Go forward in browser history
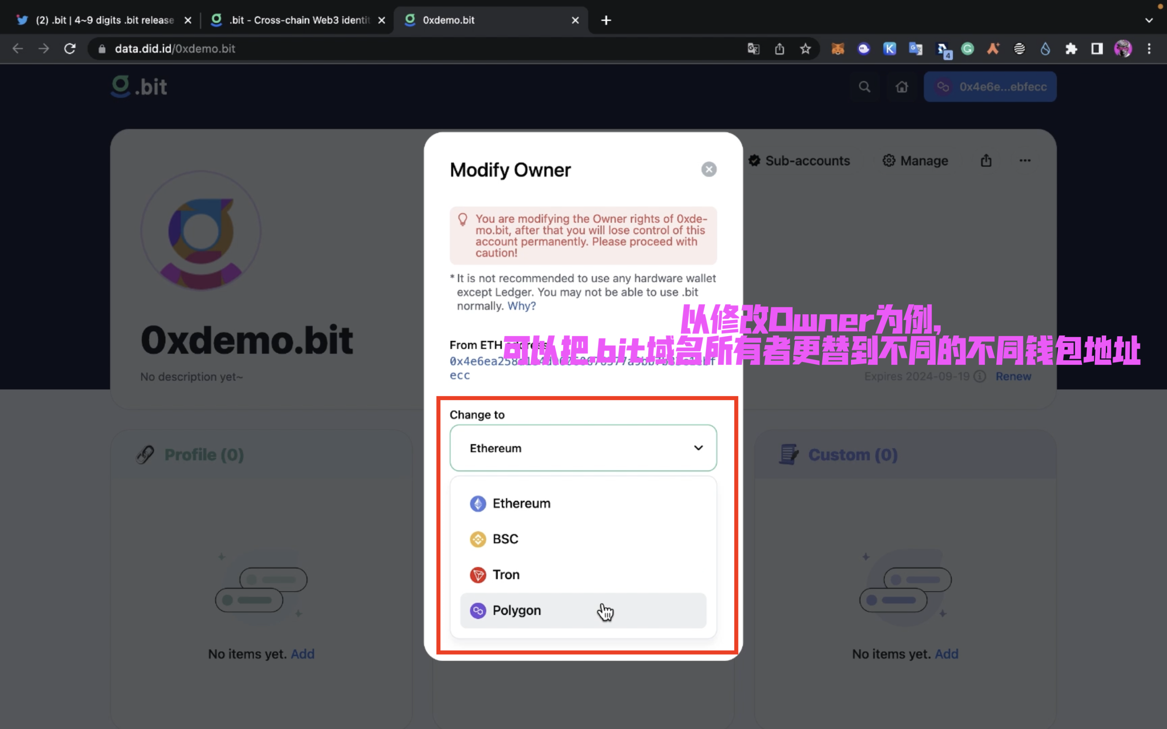 click(44, 49)
